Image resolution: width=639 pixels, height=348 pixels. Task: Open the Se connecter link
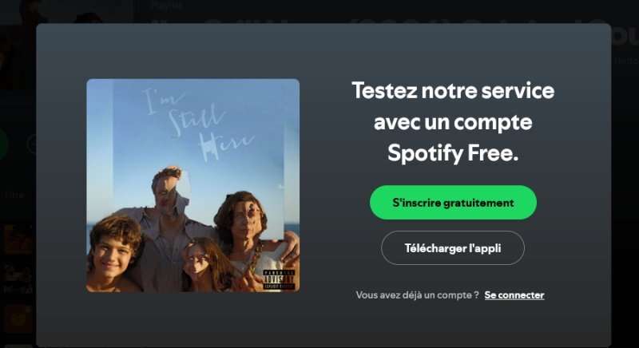(x=514, y=295)
